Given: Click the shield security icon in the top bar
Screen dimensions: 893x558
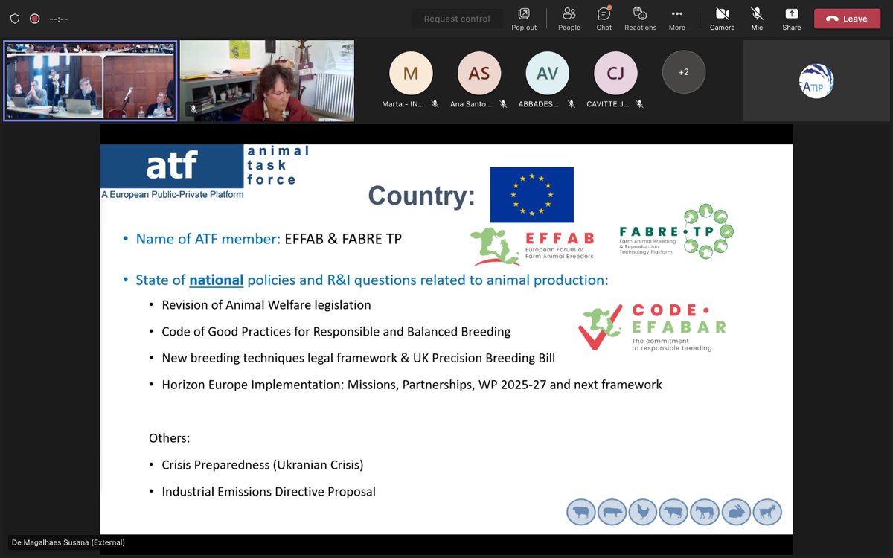Looking at the screenshot, I should [x=15, y=19].
